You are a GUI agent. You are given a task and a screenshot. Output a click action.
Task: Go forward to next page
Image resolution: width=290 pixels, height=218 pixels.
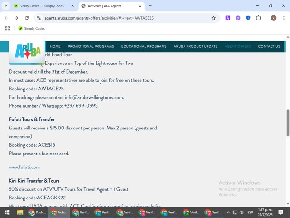pyautogui.click(x=16, y=18)
